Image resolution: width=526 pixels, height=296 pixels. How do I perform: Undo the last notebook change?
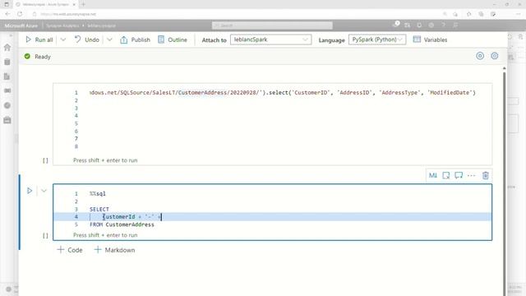tap(87, 39)
